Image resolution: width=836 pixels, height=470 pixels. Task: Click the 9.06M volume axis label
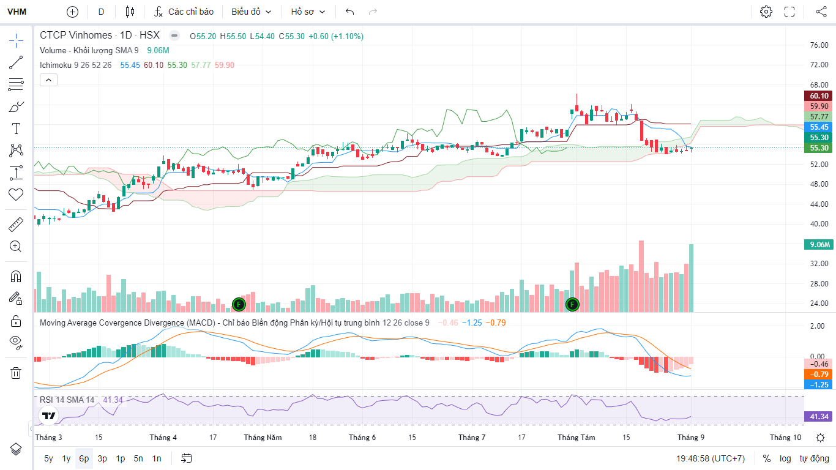click(819, 245)
